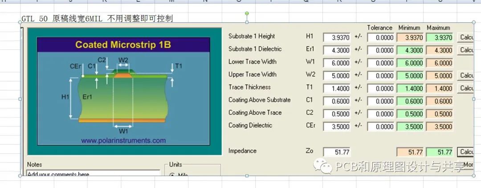481x188 pixels.
Task: Click Calculate button for Substrate 1 Height
Action: point(466,37)
